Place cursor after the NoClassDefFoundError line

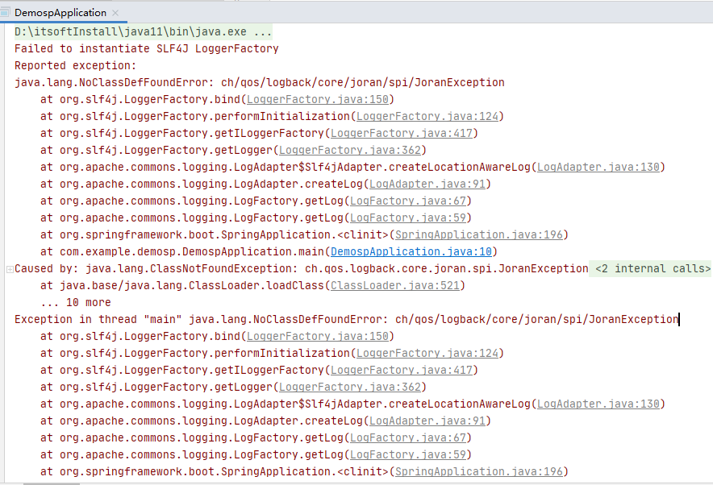pos(678,319)
